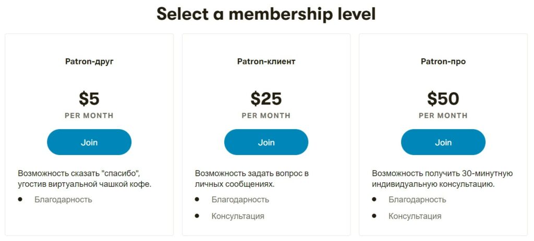Click the $5 price label
534x241 pixels.
point(89,98)
